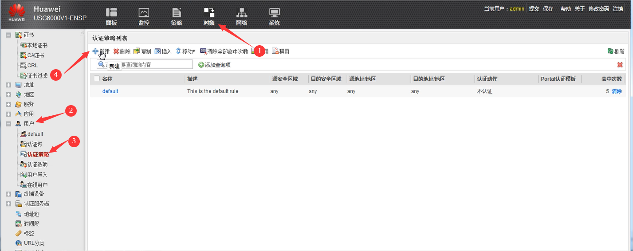Click 添加查询项 green plus icon
This screenshot has width=633, height=251.
click(x=201, y=65)
